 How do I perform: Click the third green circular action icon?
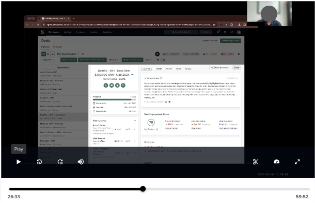tap(117, 86)
